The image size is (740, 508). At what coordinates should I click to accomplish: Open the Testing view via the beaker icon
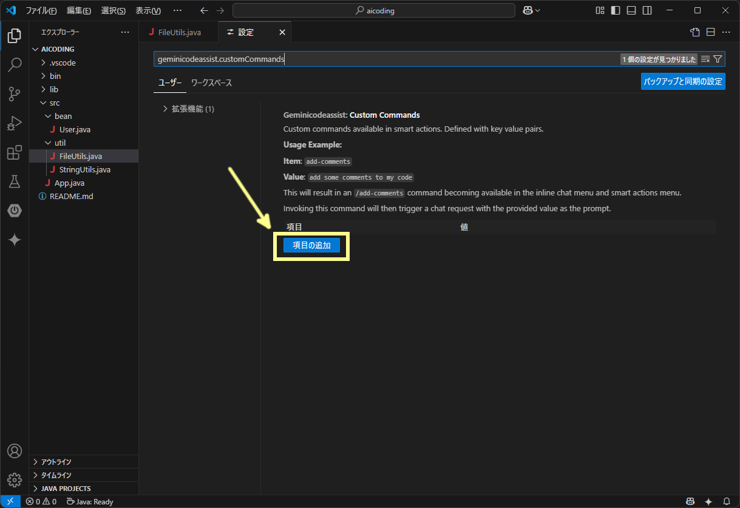(x=14, y=181)
